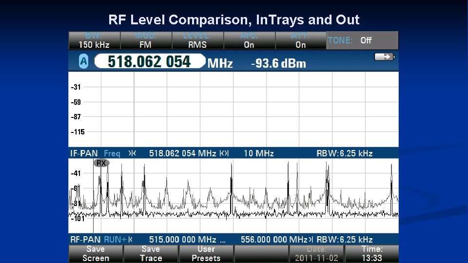Click the IF-PAN center marker icon
This screenshot has height=263, width=468.
(132, 153)
